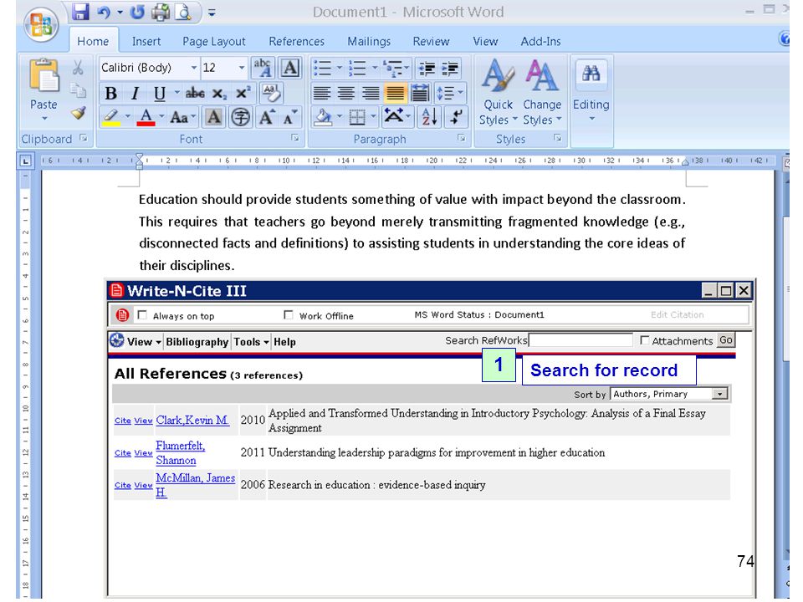Sort text with A-Z icon

pos(429,117)
